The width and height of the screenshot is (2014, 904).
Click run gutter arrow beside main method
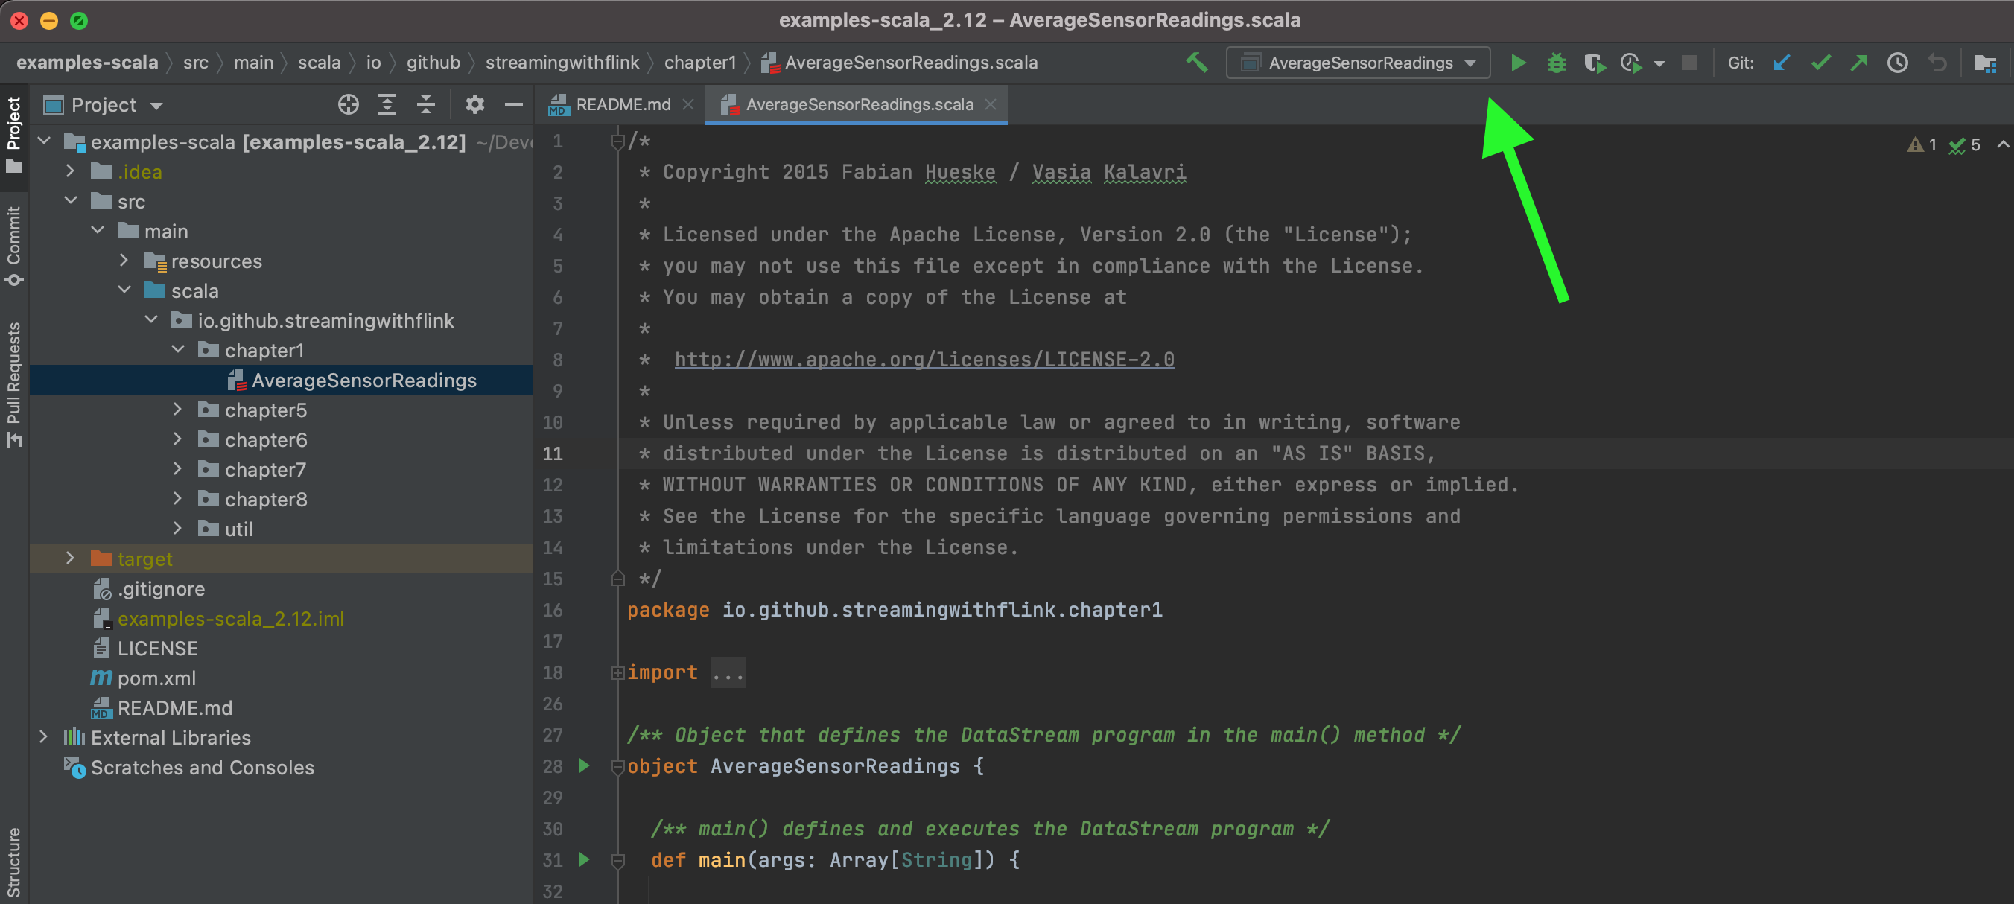point(584,859)
